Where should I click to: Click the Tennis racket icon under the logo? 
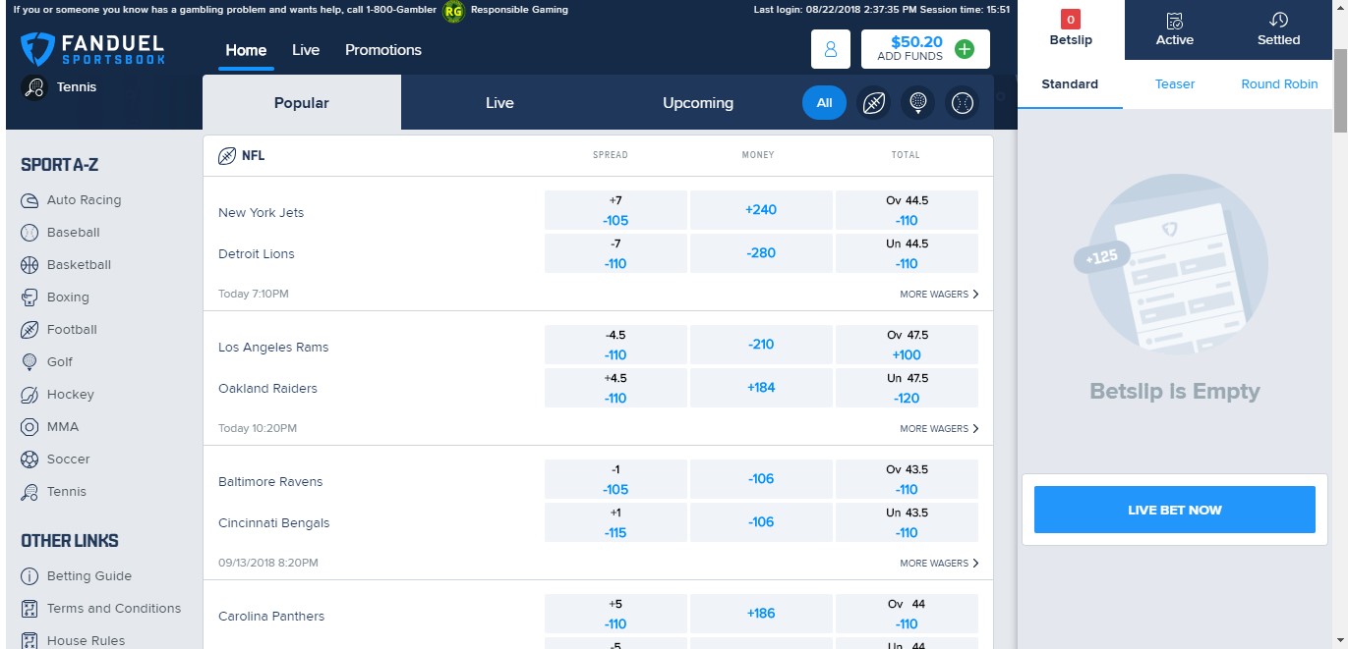click(34, 88)
